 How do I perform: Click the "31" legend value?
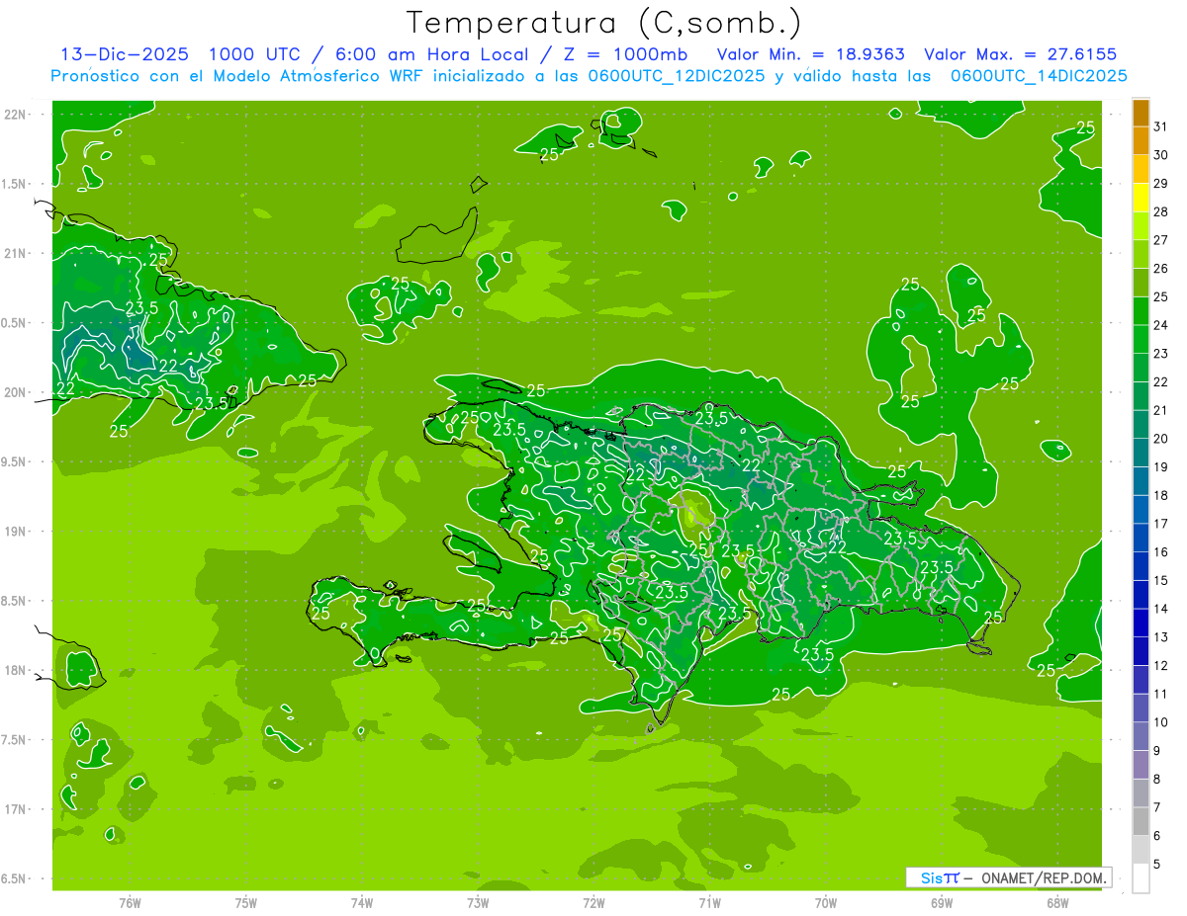[1160, 126]
